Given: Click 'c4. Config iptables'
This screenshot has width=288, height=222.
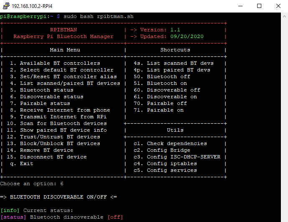Looking at the screenshot, I should [165, 164].
